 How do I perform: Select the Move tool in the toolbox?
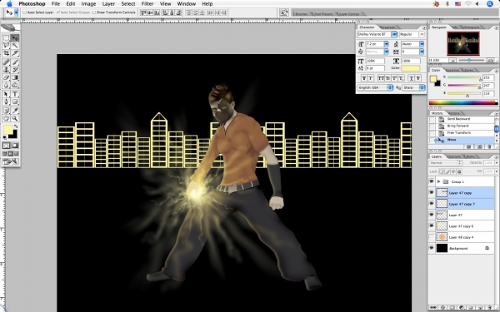pos(15,38)
